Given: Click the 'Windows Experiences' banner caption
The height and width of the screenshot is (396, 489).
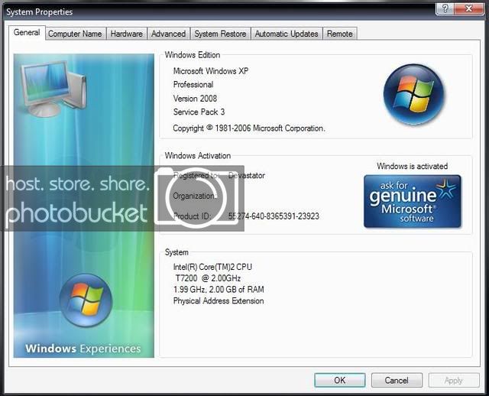Looking at the screenshot, I should click(x=83, y=349).
